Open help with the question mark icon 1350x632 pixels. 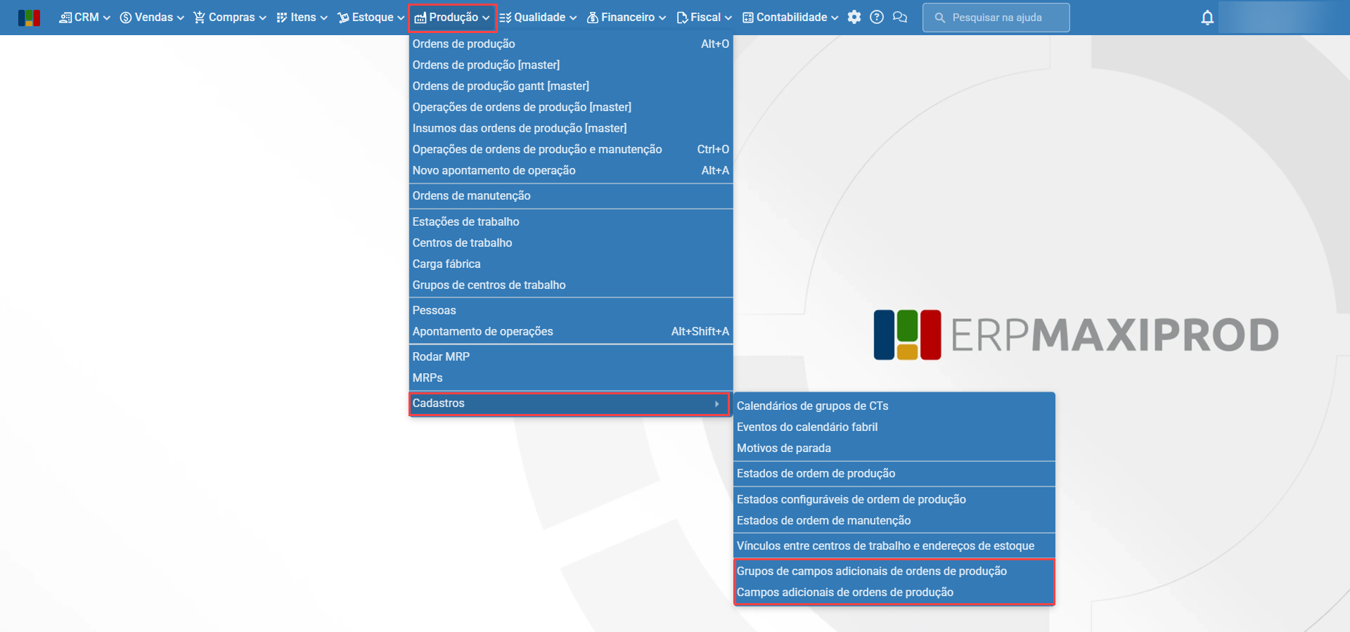click(x=877, y=17)
